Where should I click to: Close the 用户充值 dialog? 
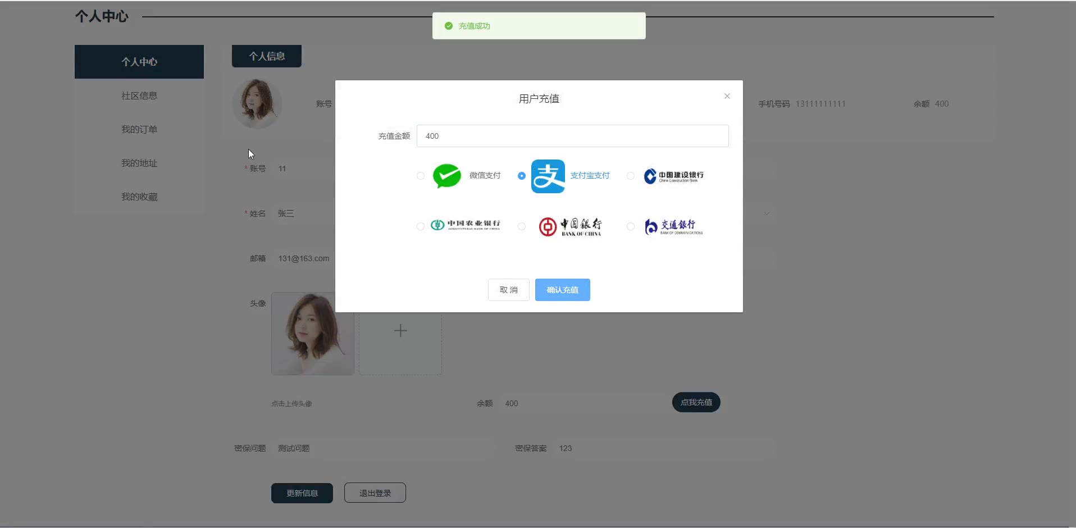click(x=727, y=96)
